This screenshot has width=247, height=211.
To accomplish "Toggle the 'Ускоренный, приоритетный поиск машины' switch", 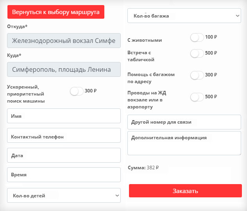I will [77, 91].
